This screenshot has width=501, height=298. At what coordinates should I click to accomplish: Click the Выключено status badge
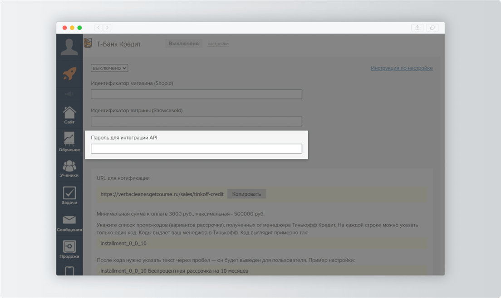(184, 43)
